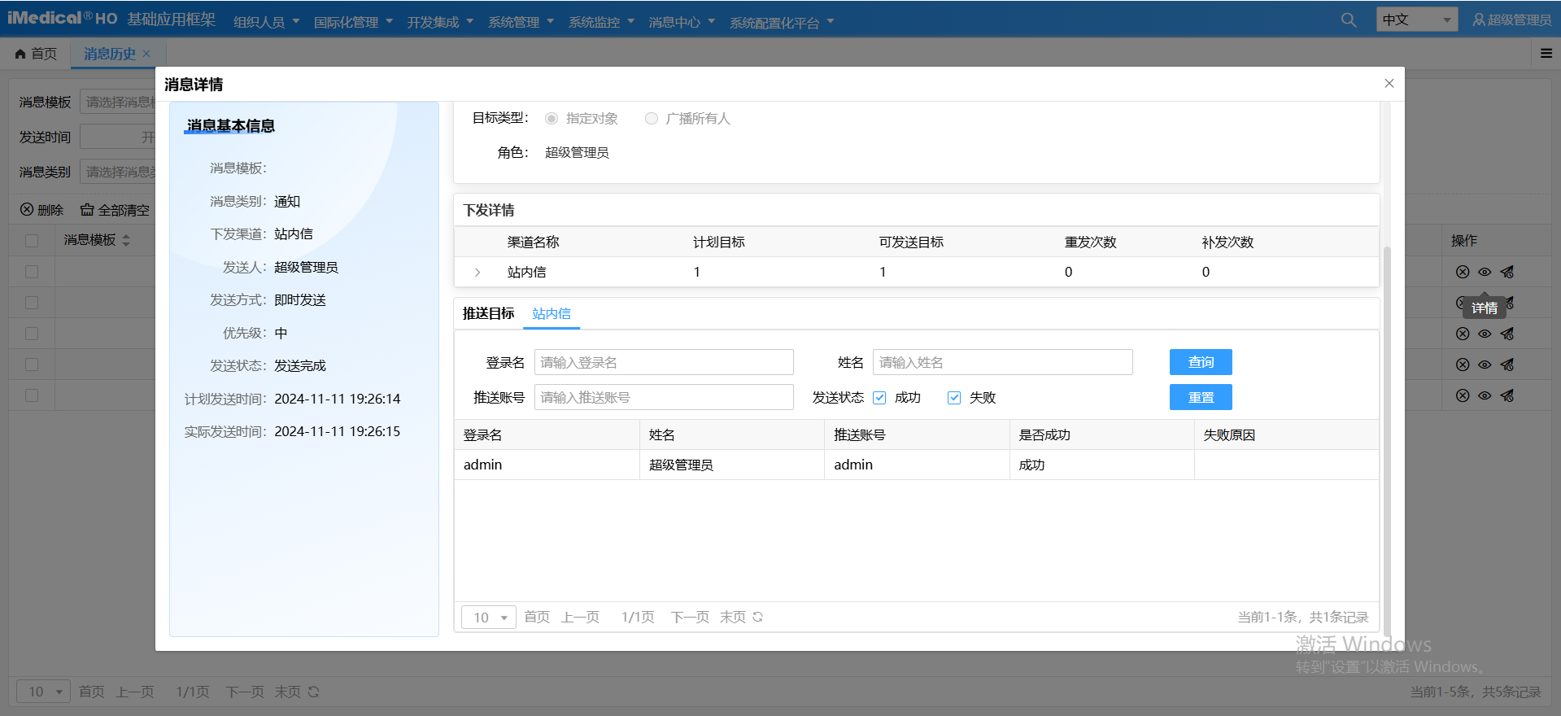This screenshot has height=716, width=1561.
Task: Click the delete icon in first table row
Action: [1462, 272]
